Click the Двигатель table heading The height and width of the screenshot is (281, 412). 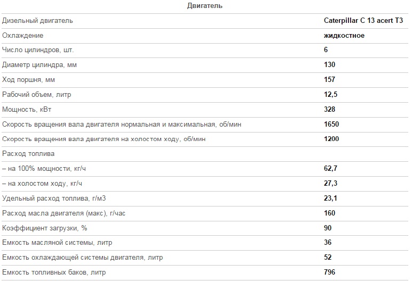pyautogui.click(x=205, y=5)
